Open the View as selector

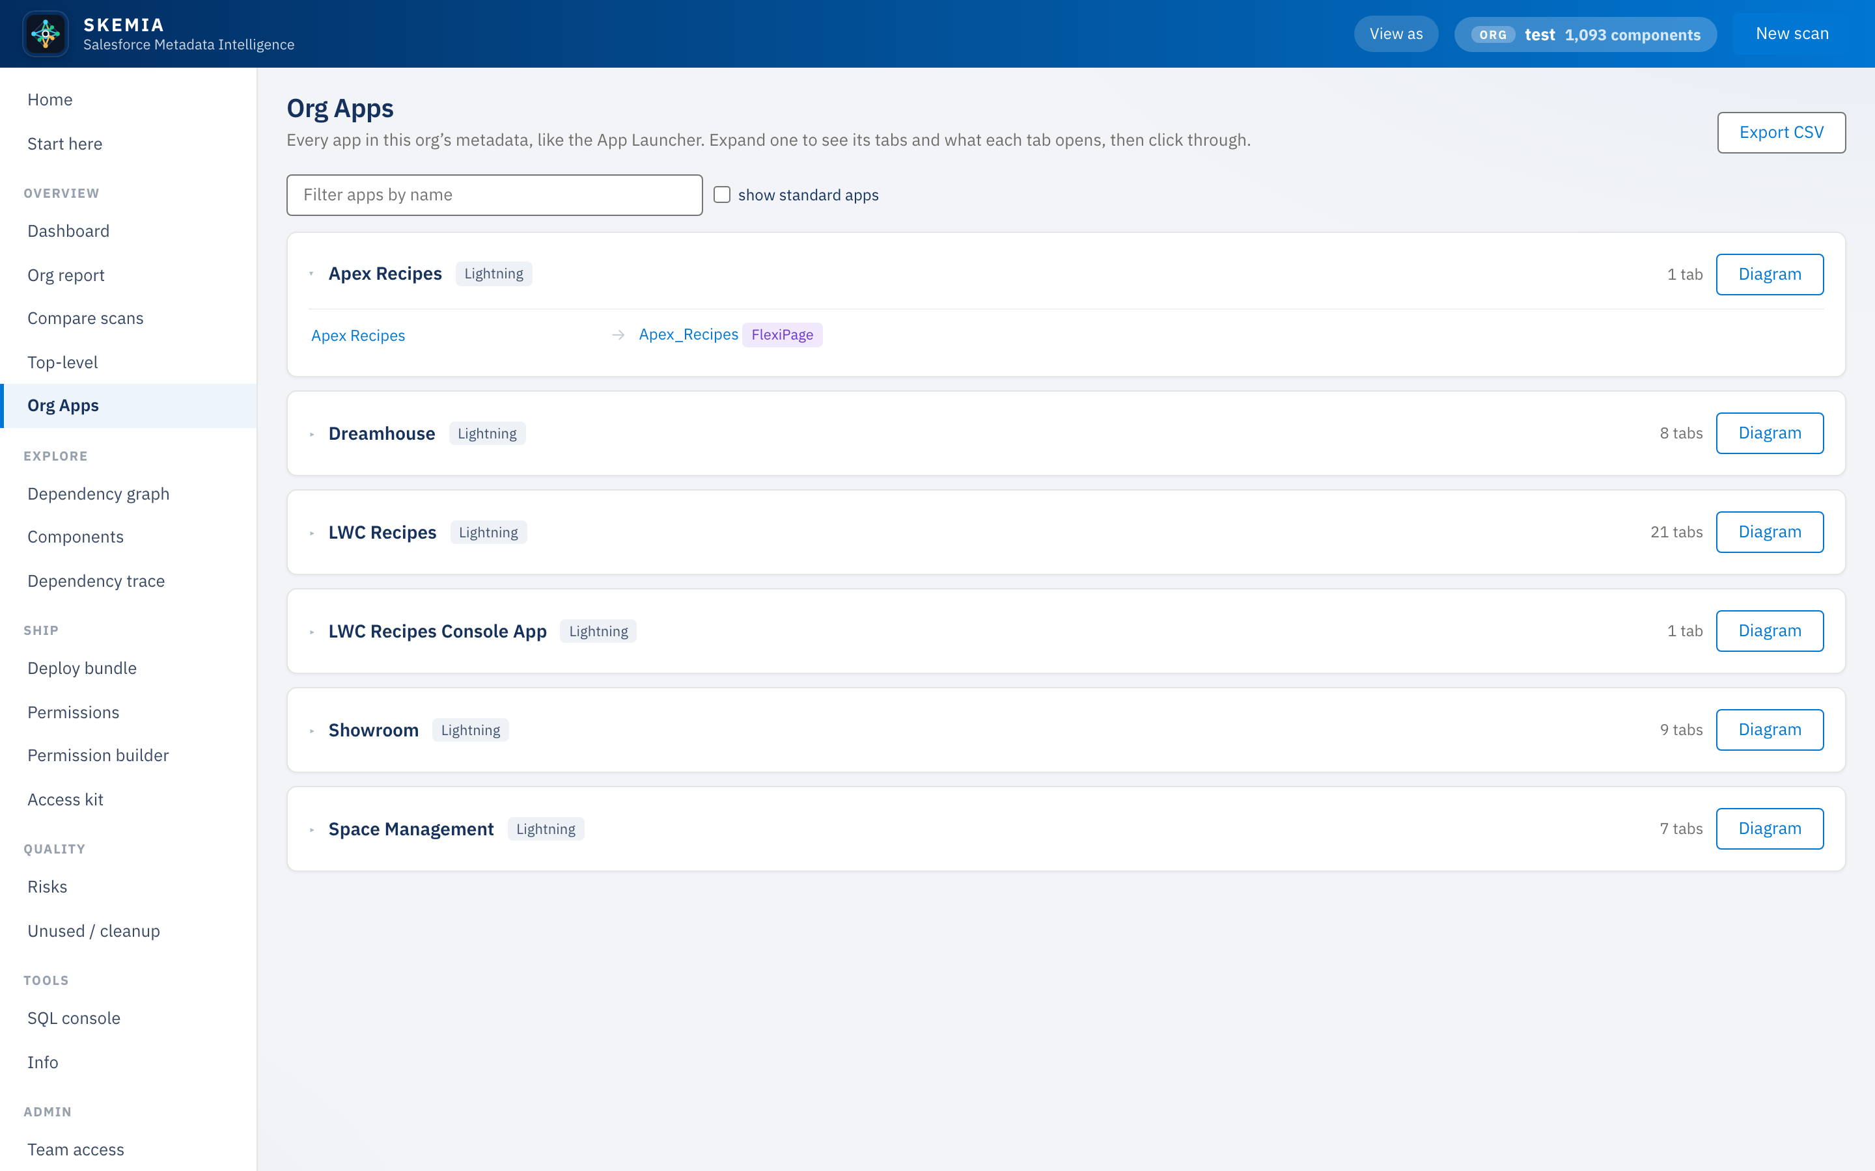pos(1395,34)
